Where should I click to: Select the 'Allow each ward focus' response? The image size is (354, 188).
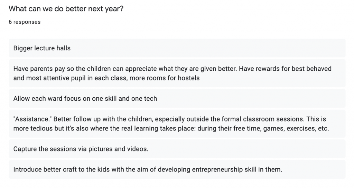click(x=177, y=98)
